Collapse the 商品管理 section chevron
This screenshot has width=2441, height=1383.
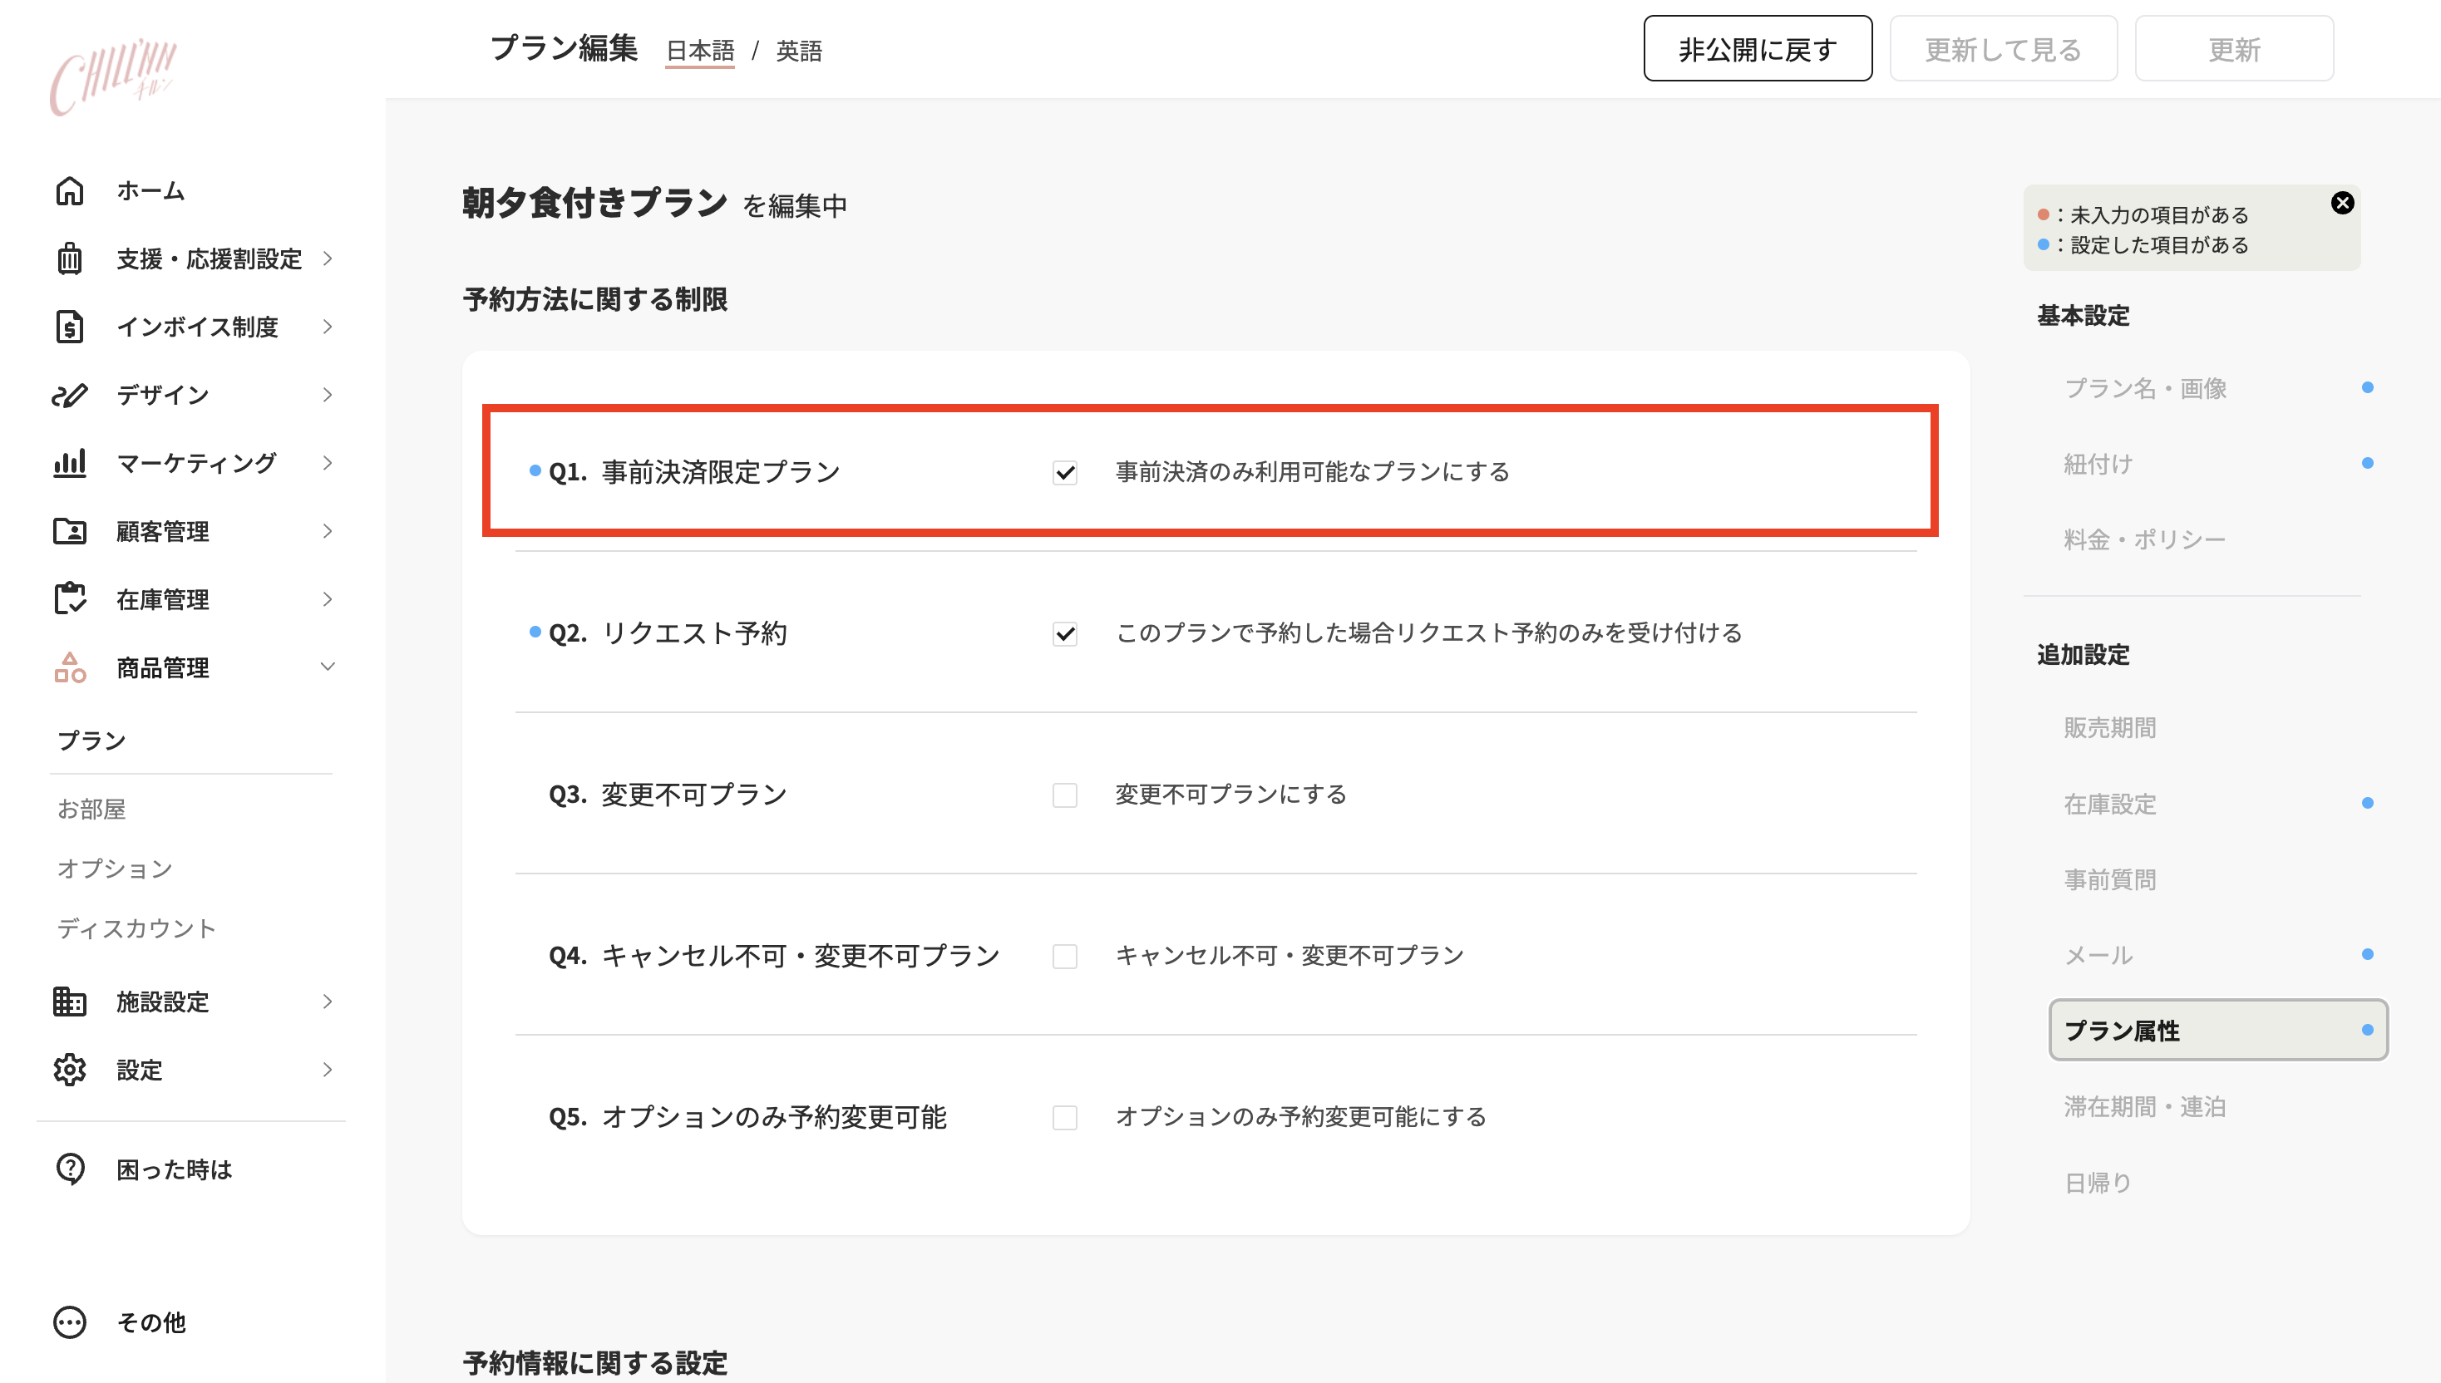327,667
